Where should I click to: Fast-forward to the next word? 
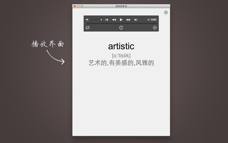pos(129,20)
